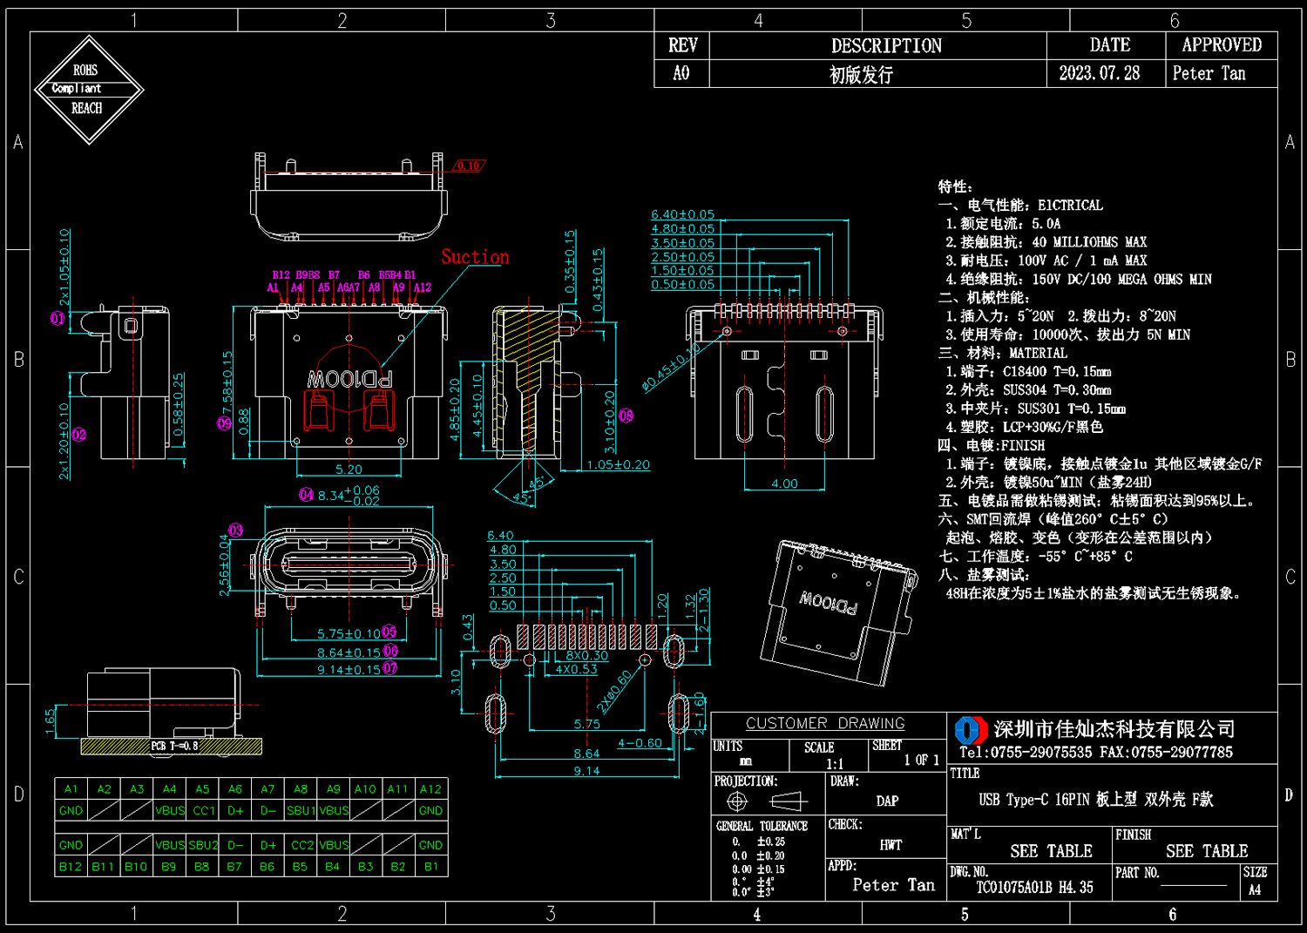Click the blue and red company logo

coord(971,731)
